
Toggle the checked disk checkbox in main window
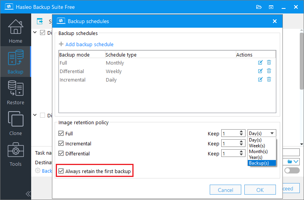(x=42, y=32)
